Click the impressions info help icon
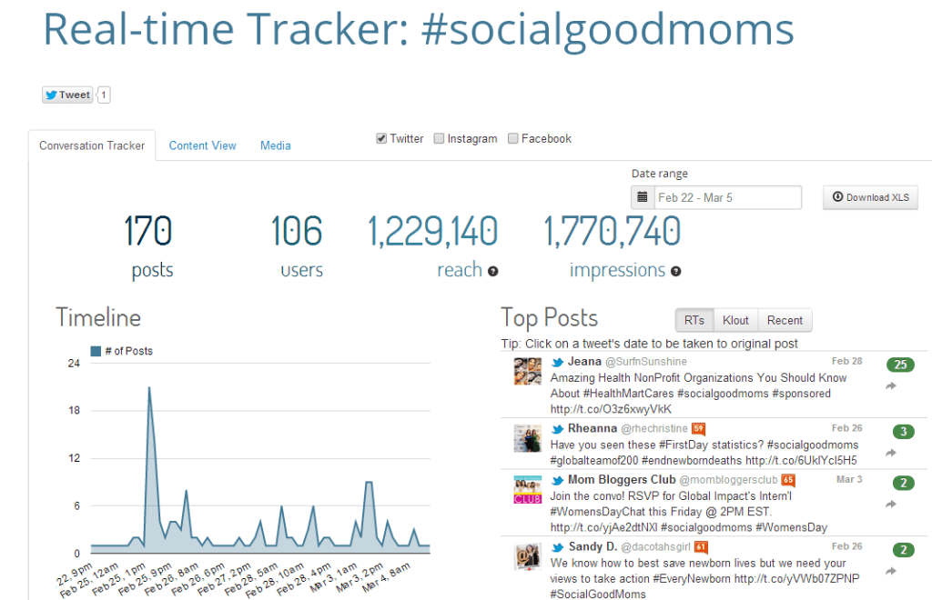 click(676, 271)
